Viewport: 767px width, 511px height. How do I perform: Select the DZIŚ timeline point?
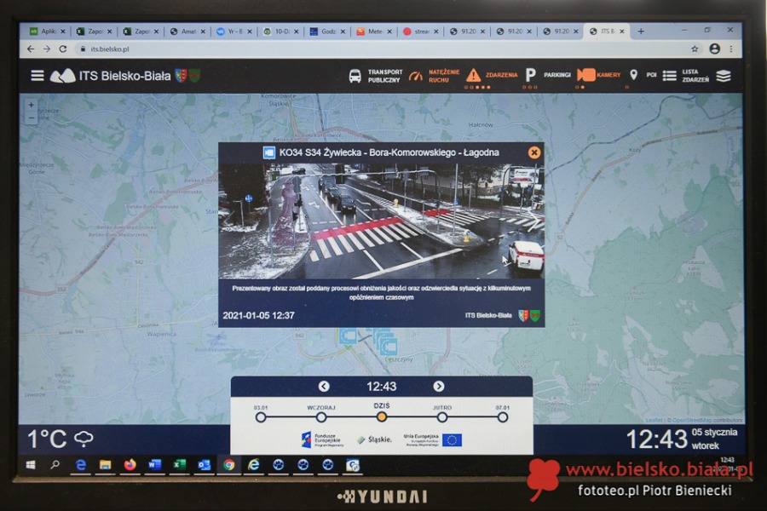[382, 417]
